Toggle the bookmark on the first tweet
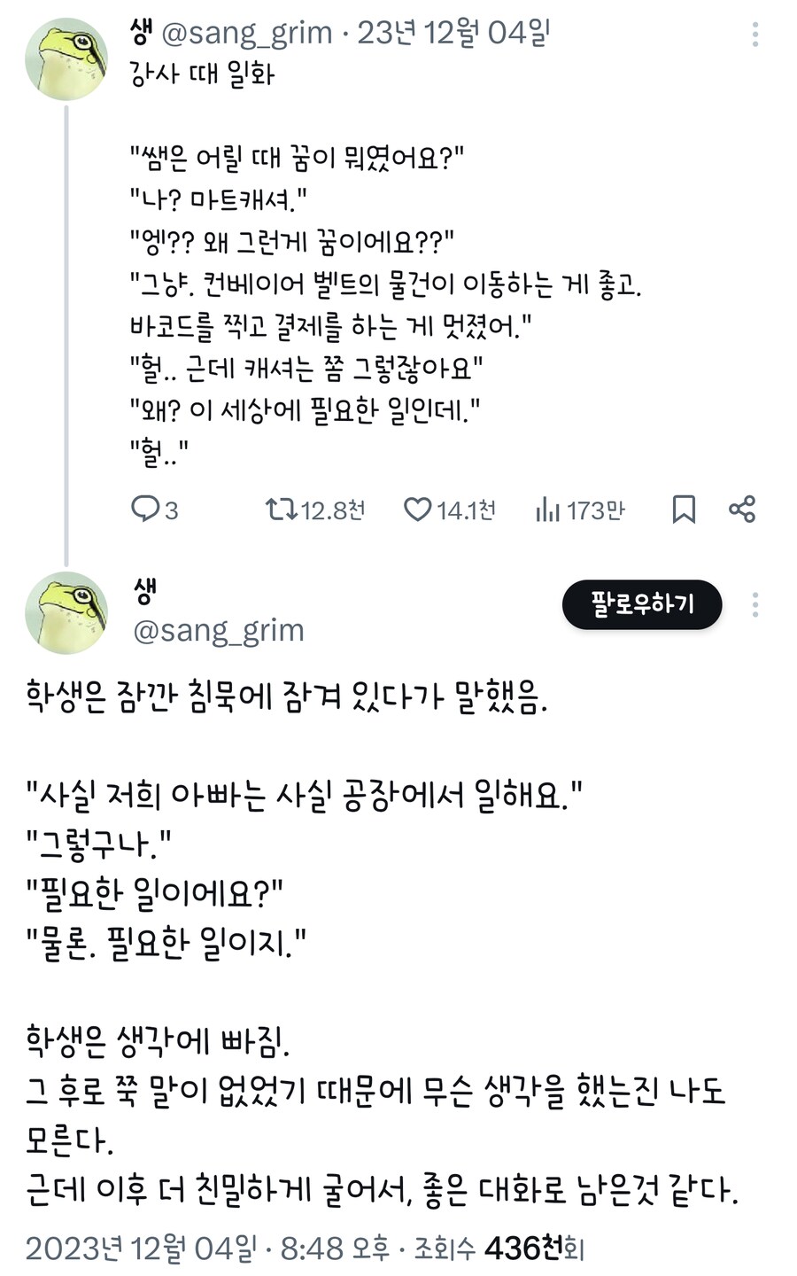The image size is (797, 1276). click(685, 510)
